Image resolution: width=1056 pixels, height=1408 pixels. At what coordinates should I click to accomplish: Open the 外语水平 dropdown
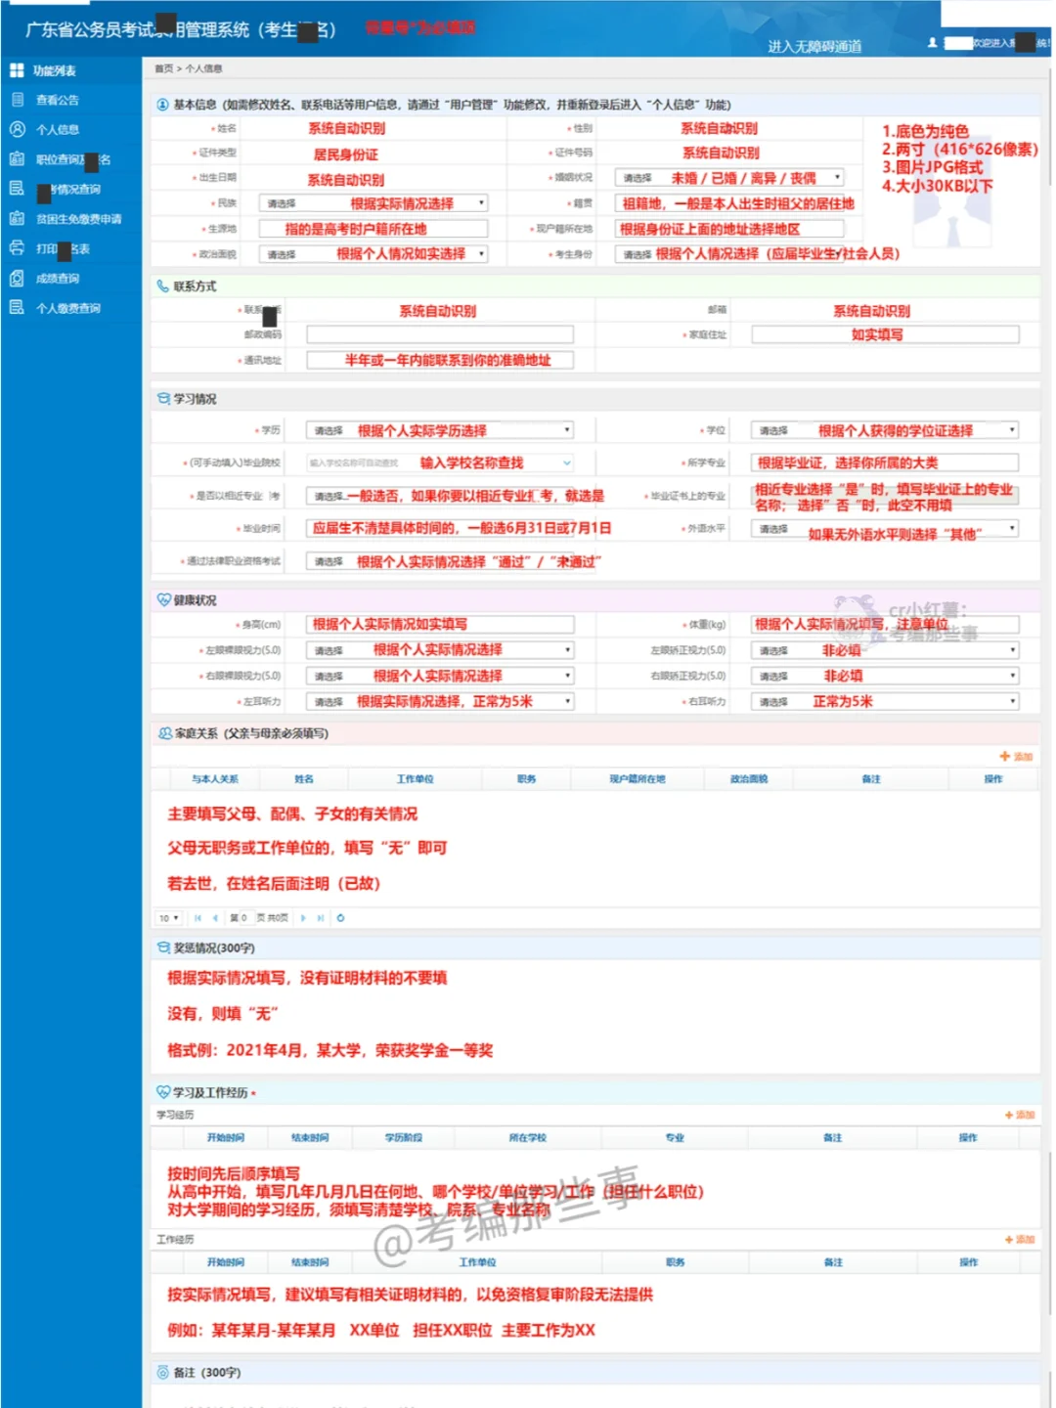tap(885, 528)
